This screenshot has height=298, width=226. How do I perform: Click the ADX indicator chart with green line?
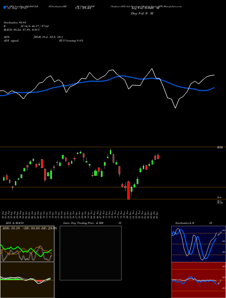pyautogui.click(x=27, y=244)
